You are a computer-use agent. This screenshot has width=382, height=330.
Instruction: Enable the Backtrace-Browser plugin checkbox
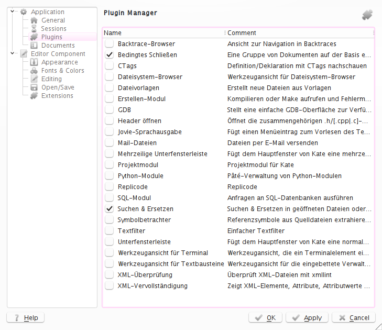coord(110,44)
